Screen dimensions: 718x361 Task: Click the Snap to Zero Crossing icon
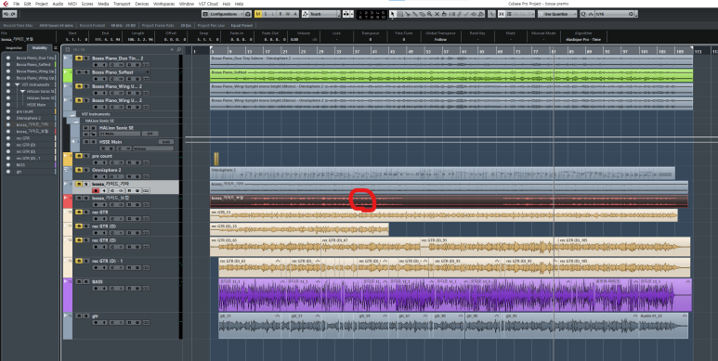491,14
